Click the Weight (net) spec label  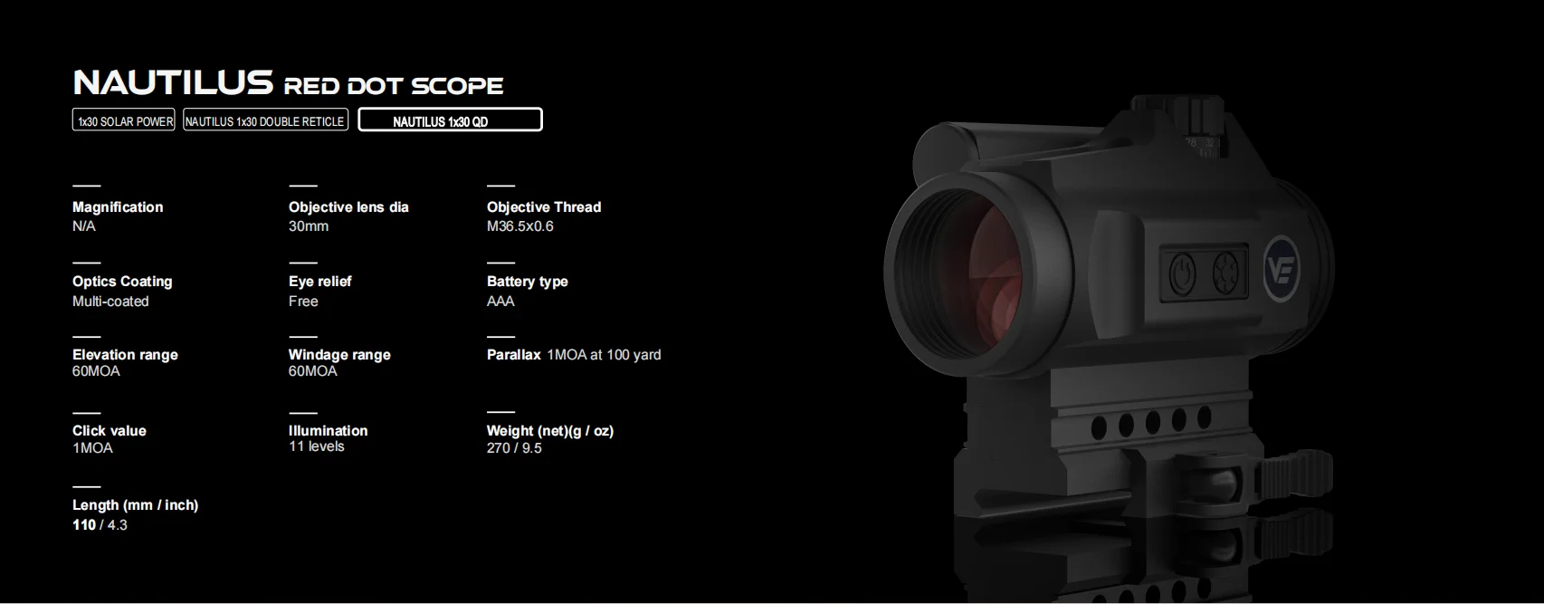coord(550,430)
